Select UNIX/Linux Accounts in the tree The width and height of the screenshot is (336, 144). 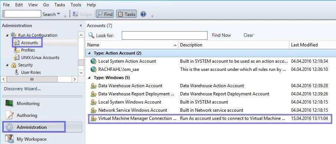point(40,58)
